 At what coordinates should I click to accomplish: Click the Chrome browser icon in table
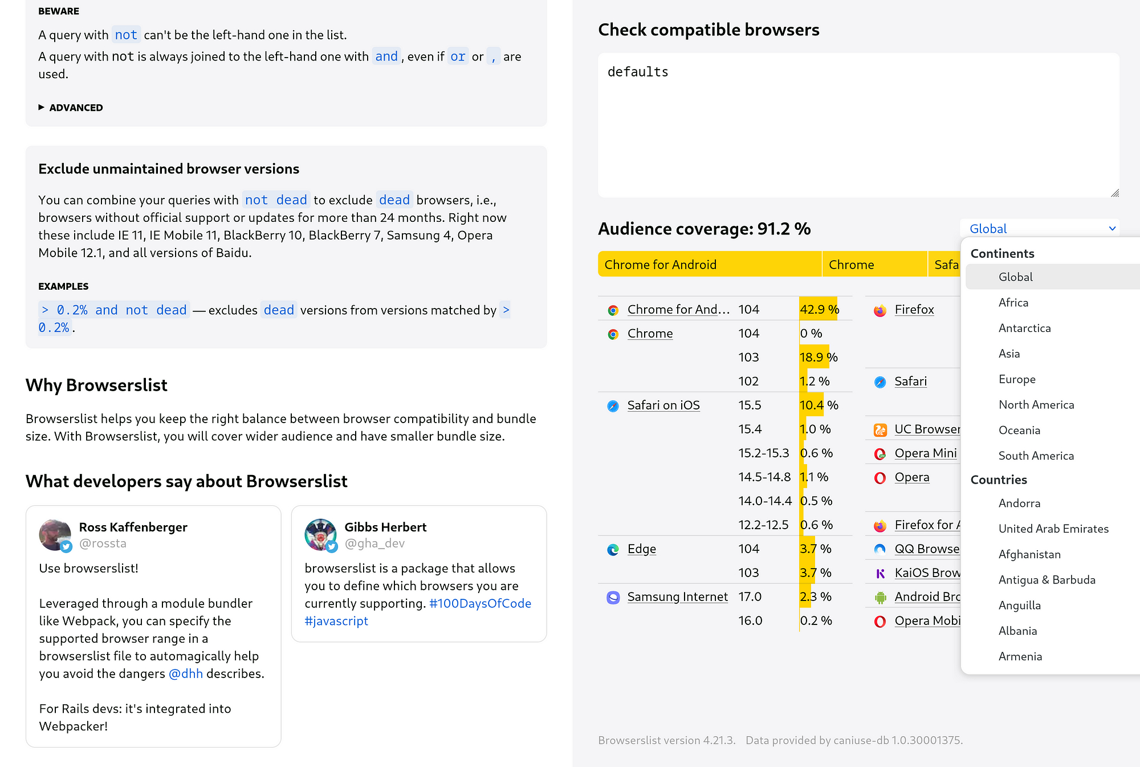click(x=613, y=334)
